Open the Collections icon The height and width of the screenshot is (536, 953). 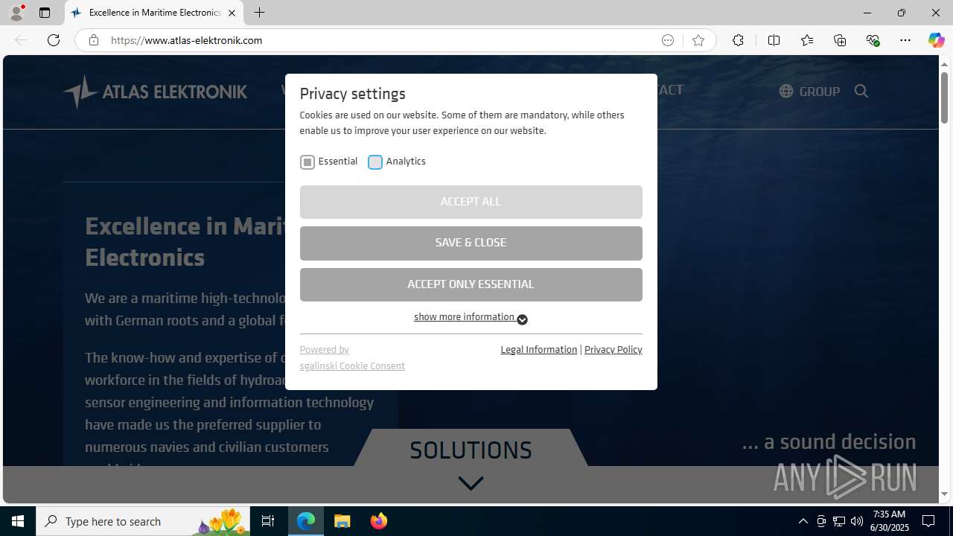click(840, 40)
